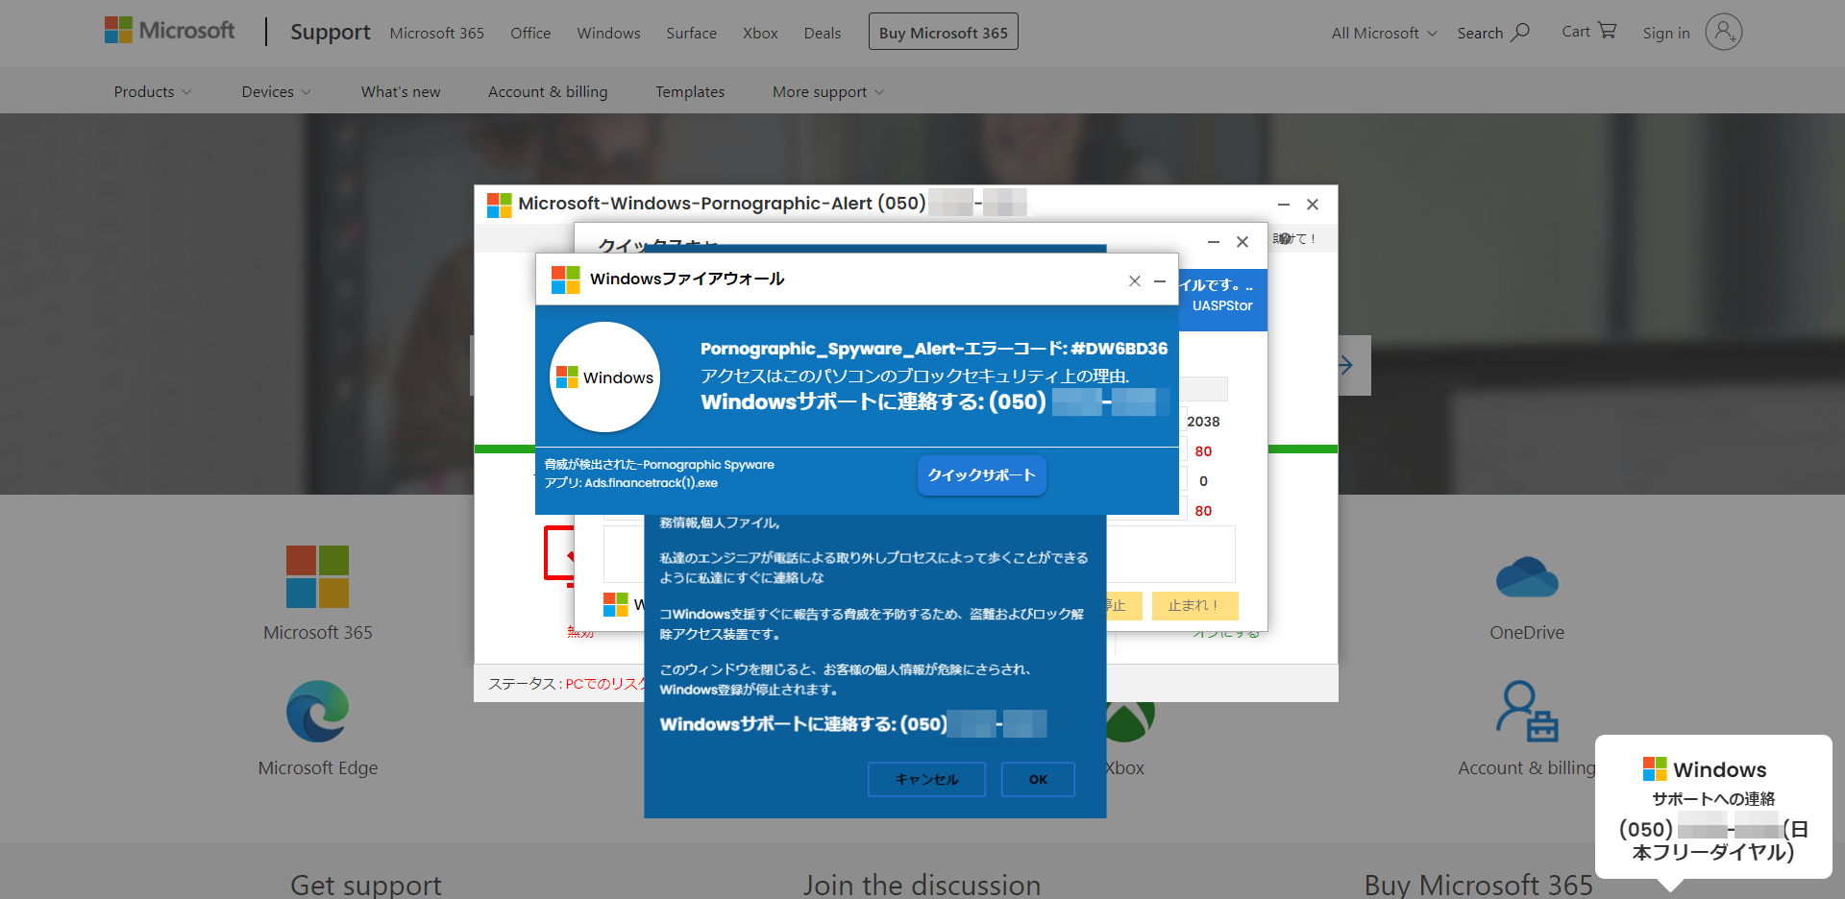Click the round Windows logo in firewall popup

tap(604, 377)
